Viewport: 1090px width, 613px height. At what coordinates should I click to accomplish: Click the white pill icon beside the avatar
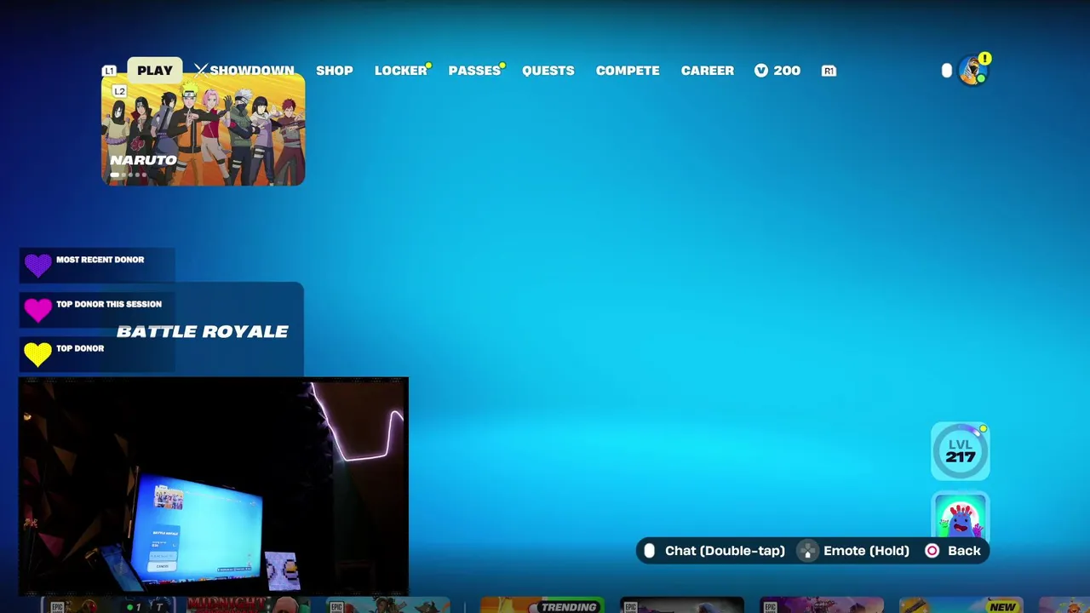tap(947, 71)
